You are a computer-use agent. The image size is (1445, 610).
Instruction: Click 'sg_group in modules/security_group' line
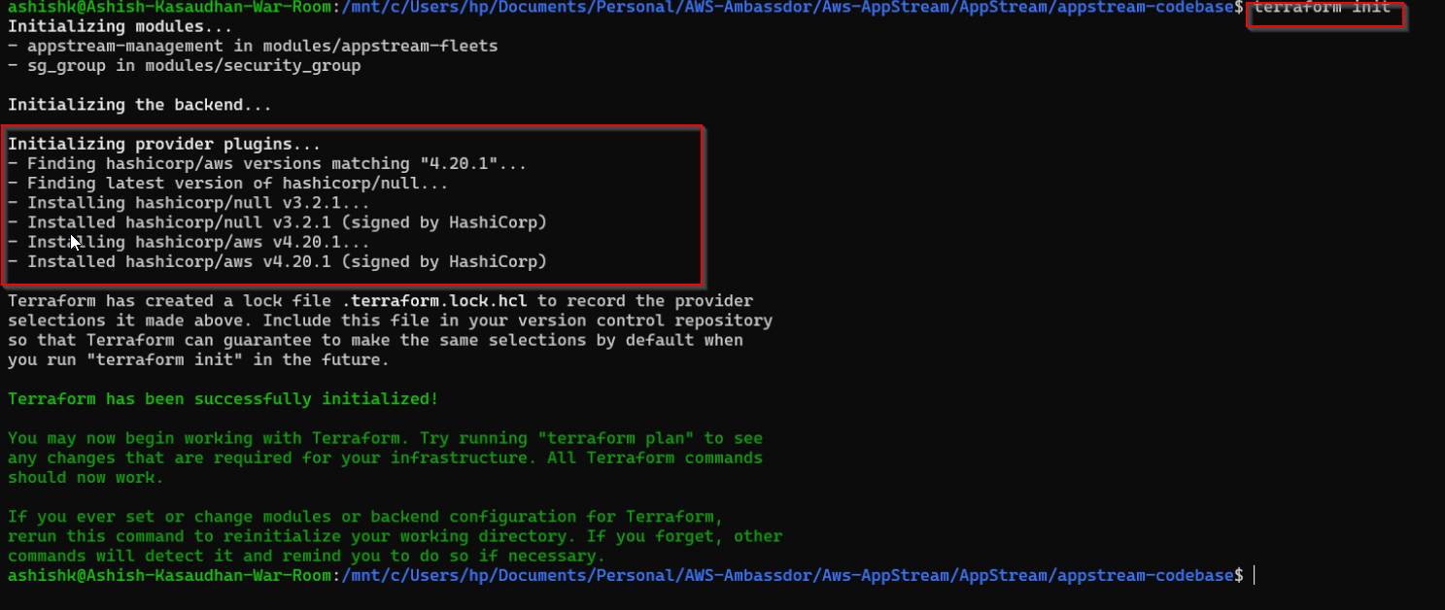pyautogui.click(x=185, y=65)
